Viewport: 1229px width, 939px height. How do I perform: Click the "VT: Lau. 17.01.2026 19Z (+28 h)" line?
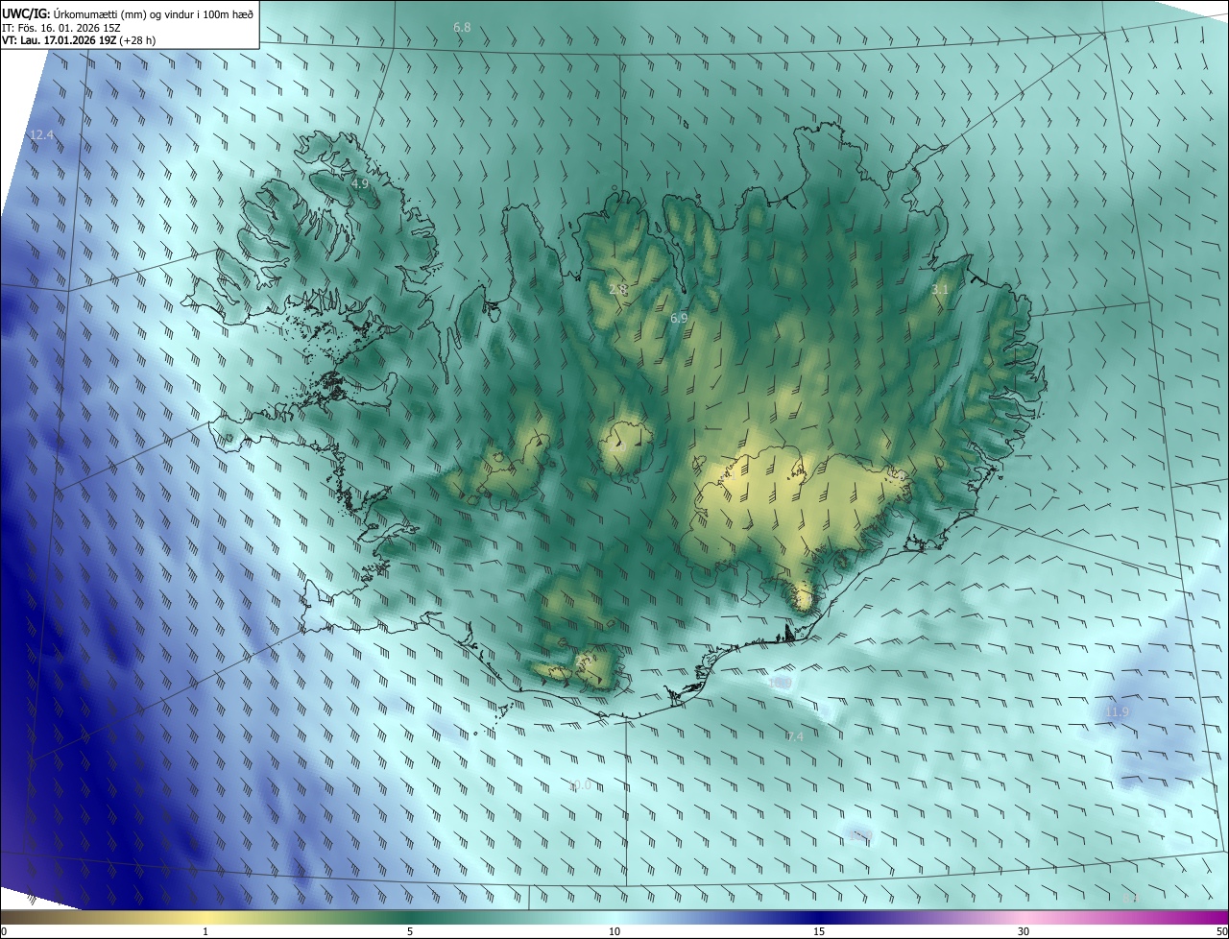[x=79, y=40]
